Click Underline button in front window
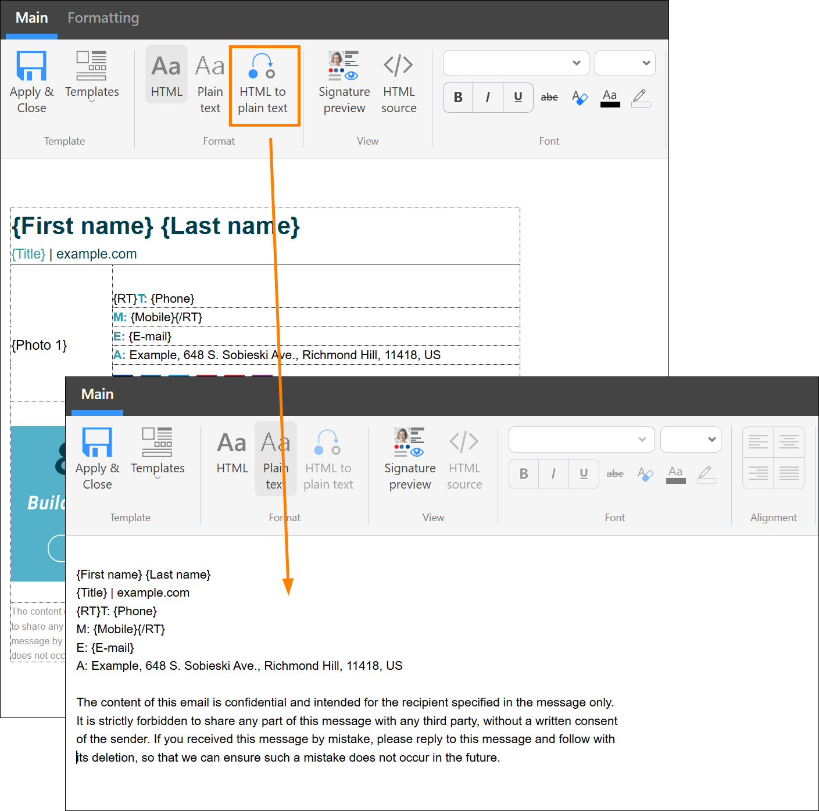The image size is (819, 811). click(x=584, y=473)
